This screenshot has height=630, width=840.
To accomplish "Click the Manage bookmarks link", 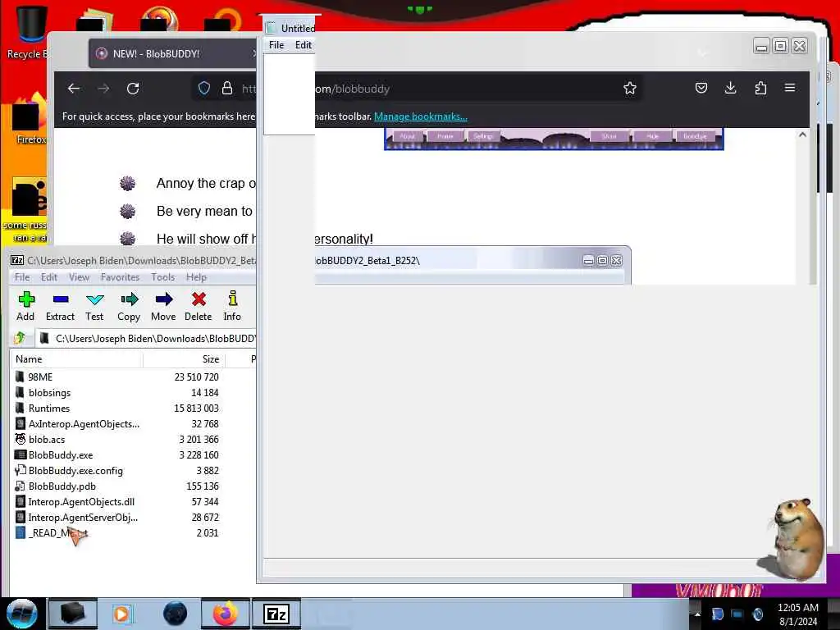I will pos(421,116).
